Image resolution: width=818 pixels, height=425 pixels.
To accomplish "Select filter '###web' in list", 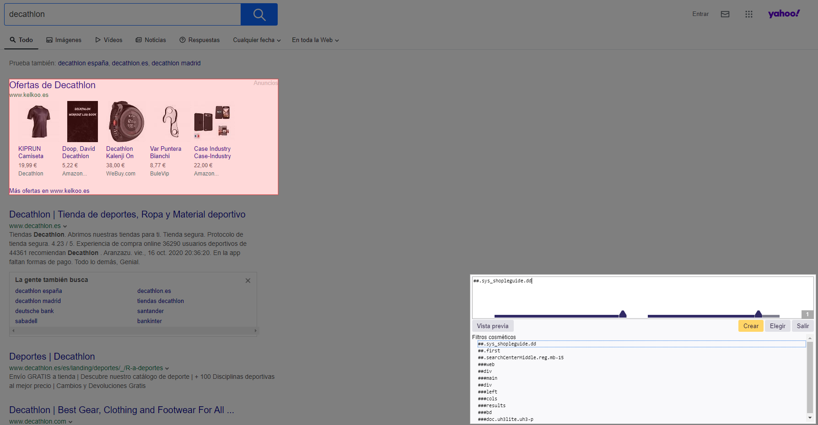I will pyautogui.click(x=641, y=365).
